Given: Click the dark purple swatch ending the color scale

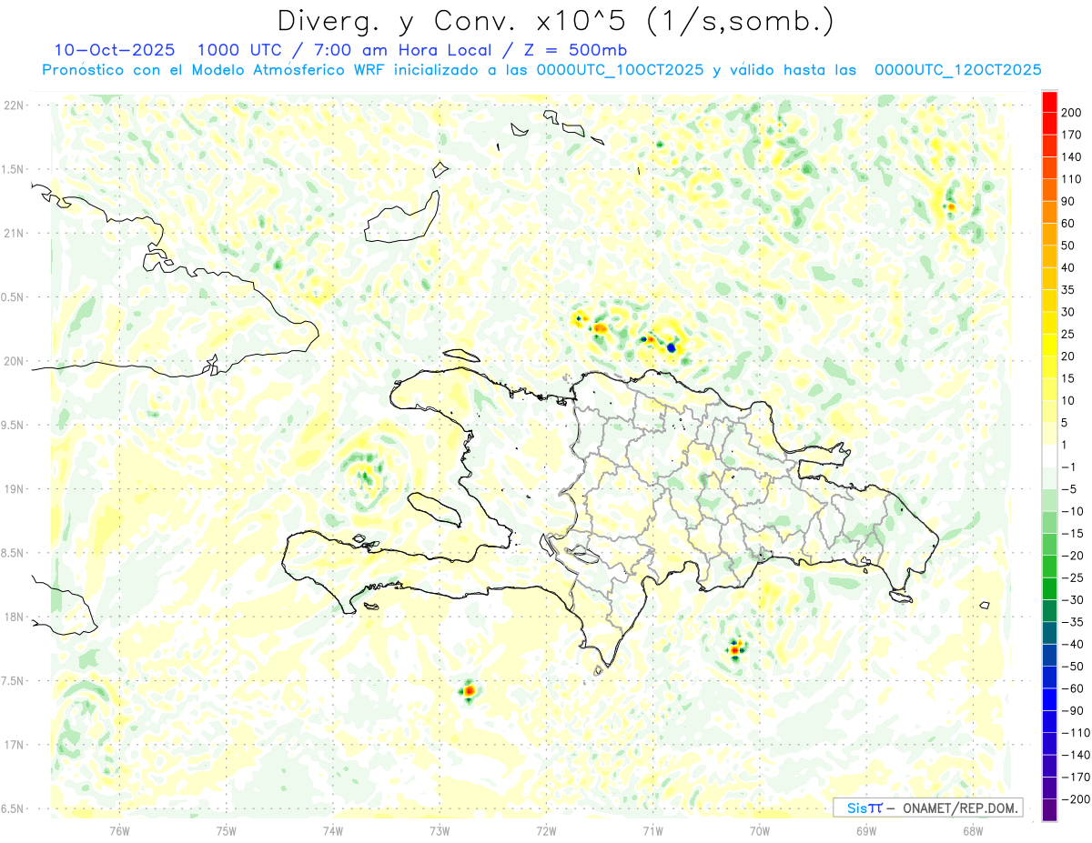Looking at the screenshot, I should [x=1050, y=810].
